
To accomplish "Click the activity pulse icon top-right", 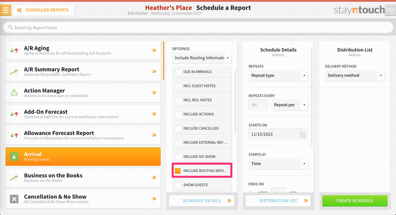I will click(x=390, y=10).
